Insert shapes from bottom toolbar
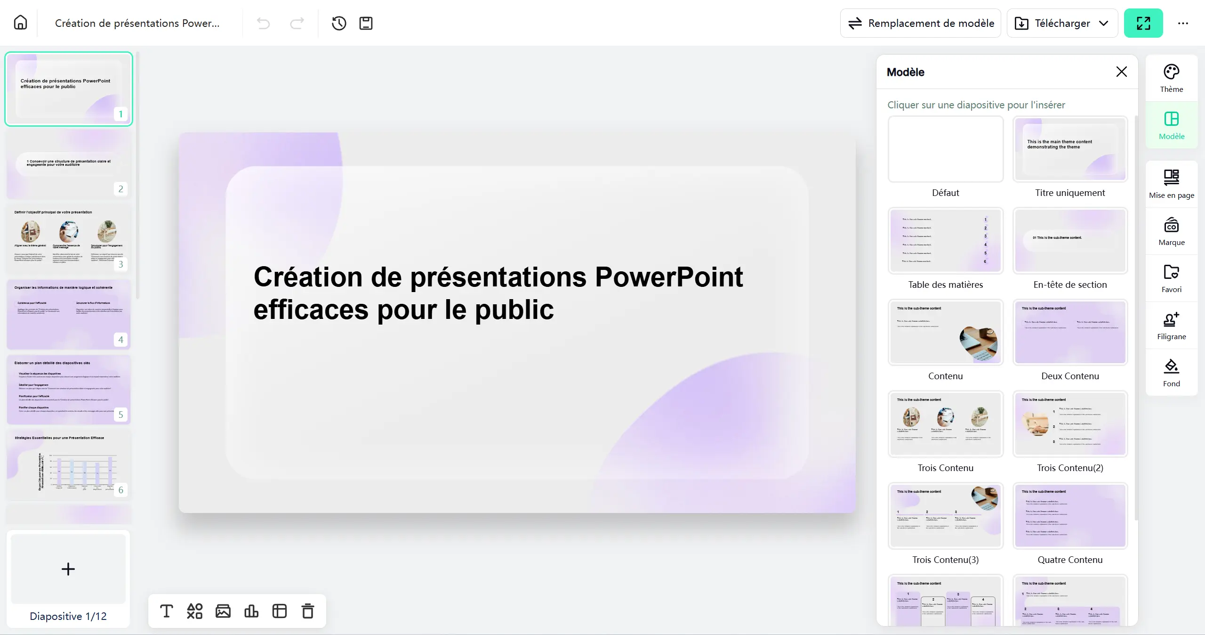The width and height of the screenshot is (1205, 635). click(194, 611)
